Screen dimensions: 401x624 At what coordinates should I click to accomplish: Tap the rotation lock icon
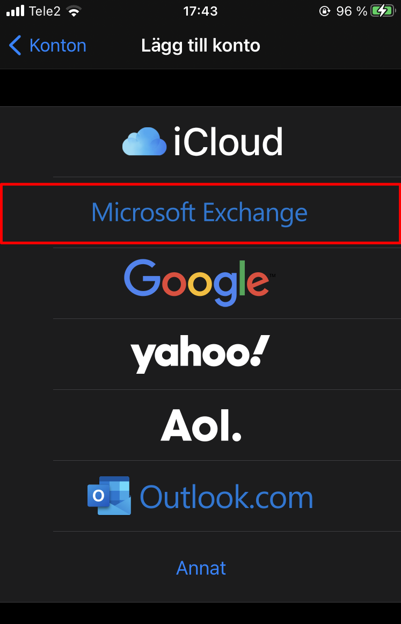pyautogui.click(x=324, y=11)
